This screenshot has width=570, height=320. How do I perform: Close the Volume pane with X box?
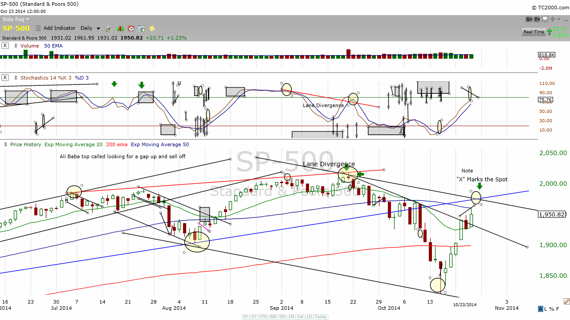coord(5,46)
